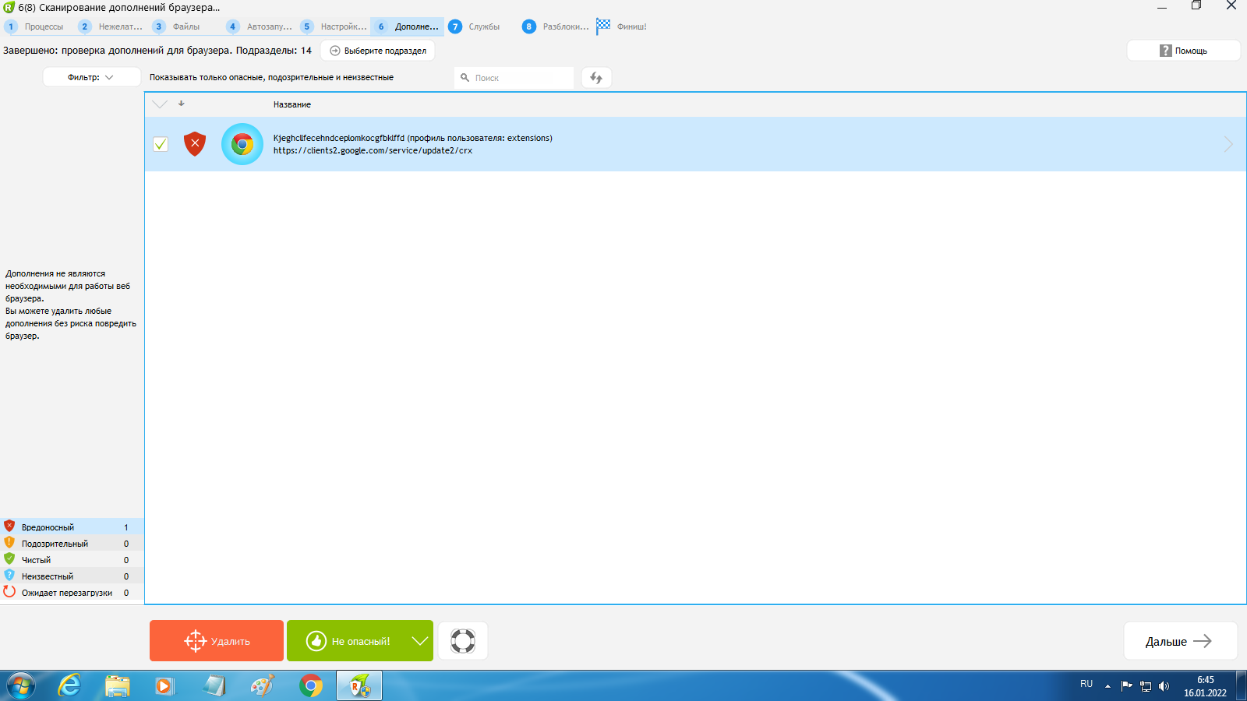This screenshot has width=1247, height=701.
Task: Click the lifebuoy support icon button
Action: click(x=463, y=641)
